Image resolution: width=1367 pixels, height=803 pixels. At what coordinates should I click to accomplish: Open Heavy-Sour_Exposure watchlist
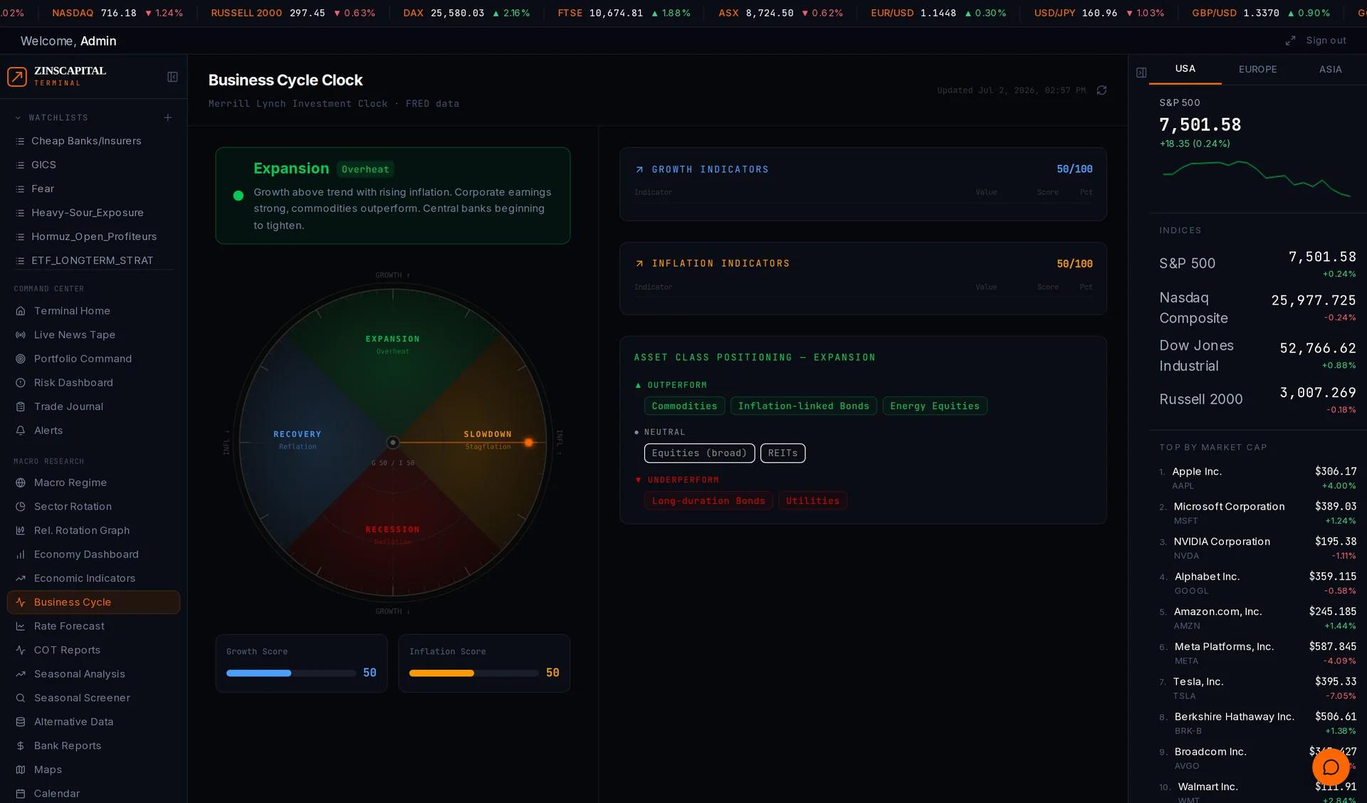93,212
